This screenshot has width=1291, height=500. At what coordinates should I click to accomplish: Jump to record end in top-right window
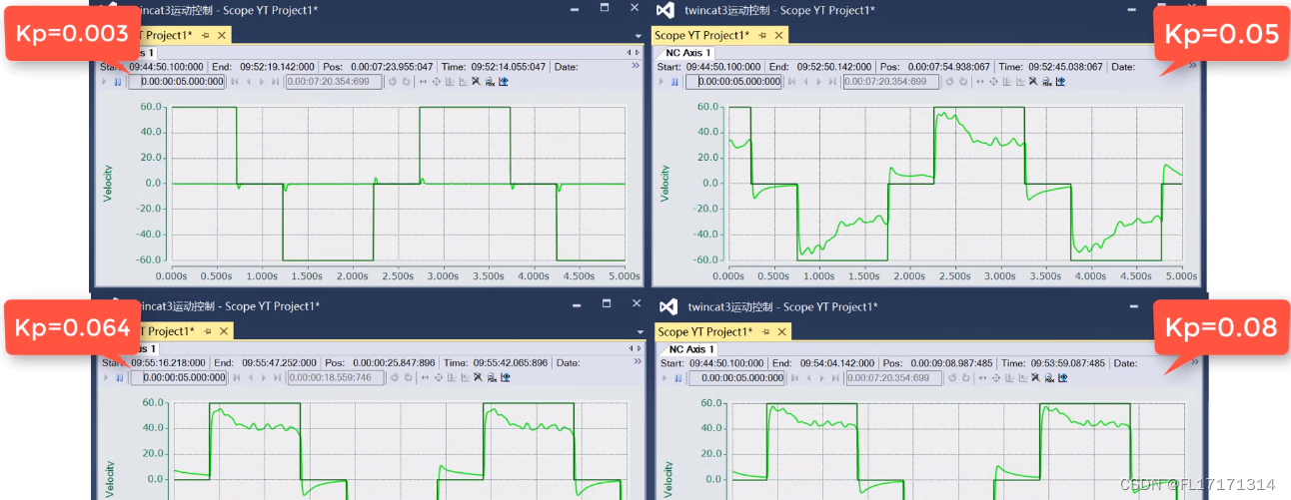(832, 81)
